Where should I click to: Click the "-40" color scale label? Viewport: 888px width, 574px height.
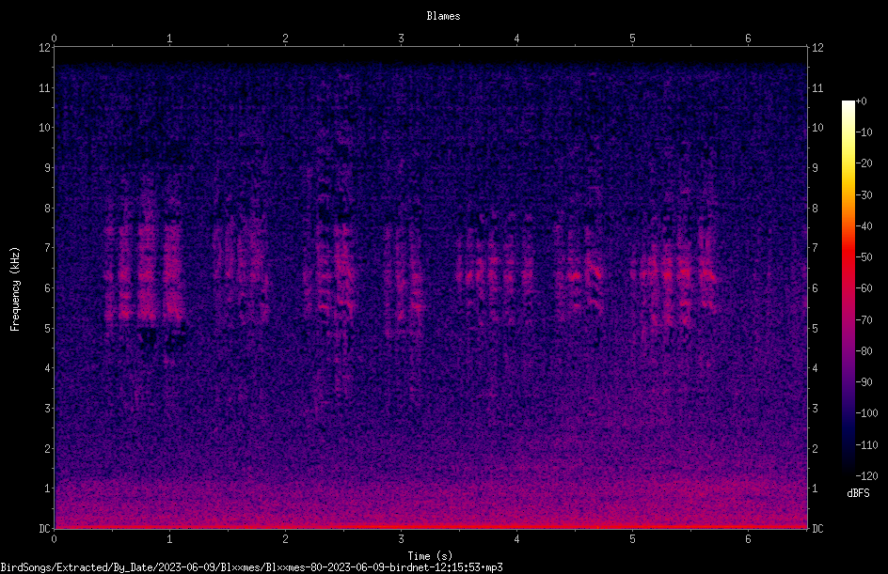tap(864, 226)
